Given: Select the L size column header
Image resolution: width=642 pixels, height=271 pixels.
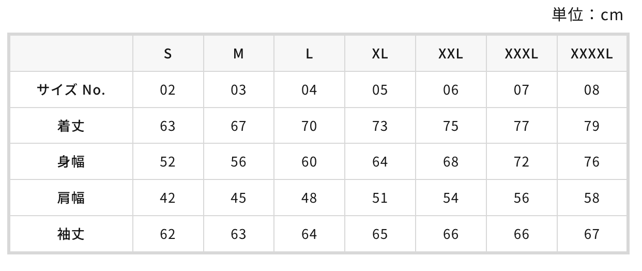Looking at the screenshot, I should coord(309,54).
